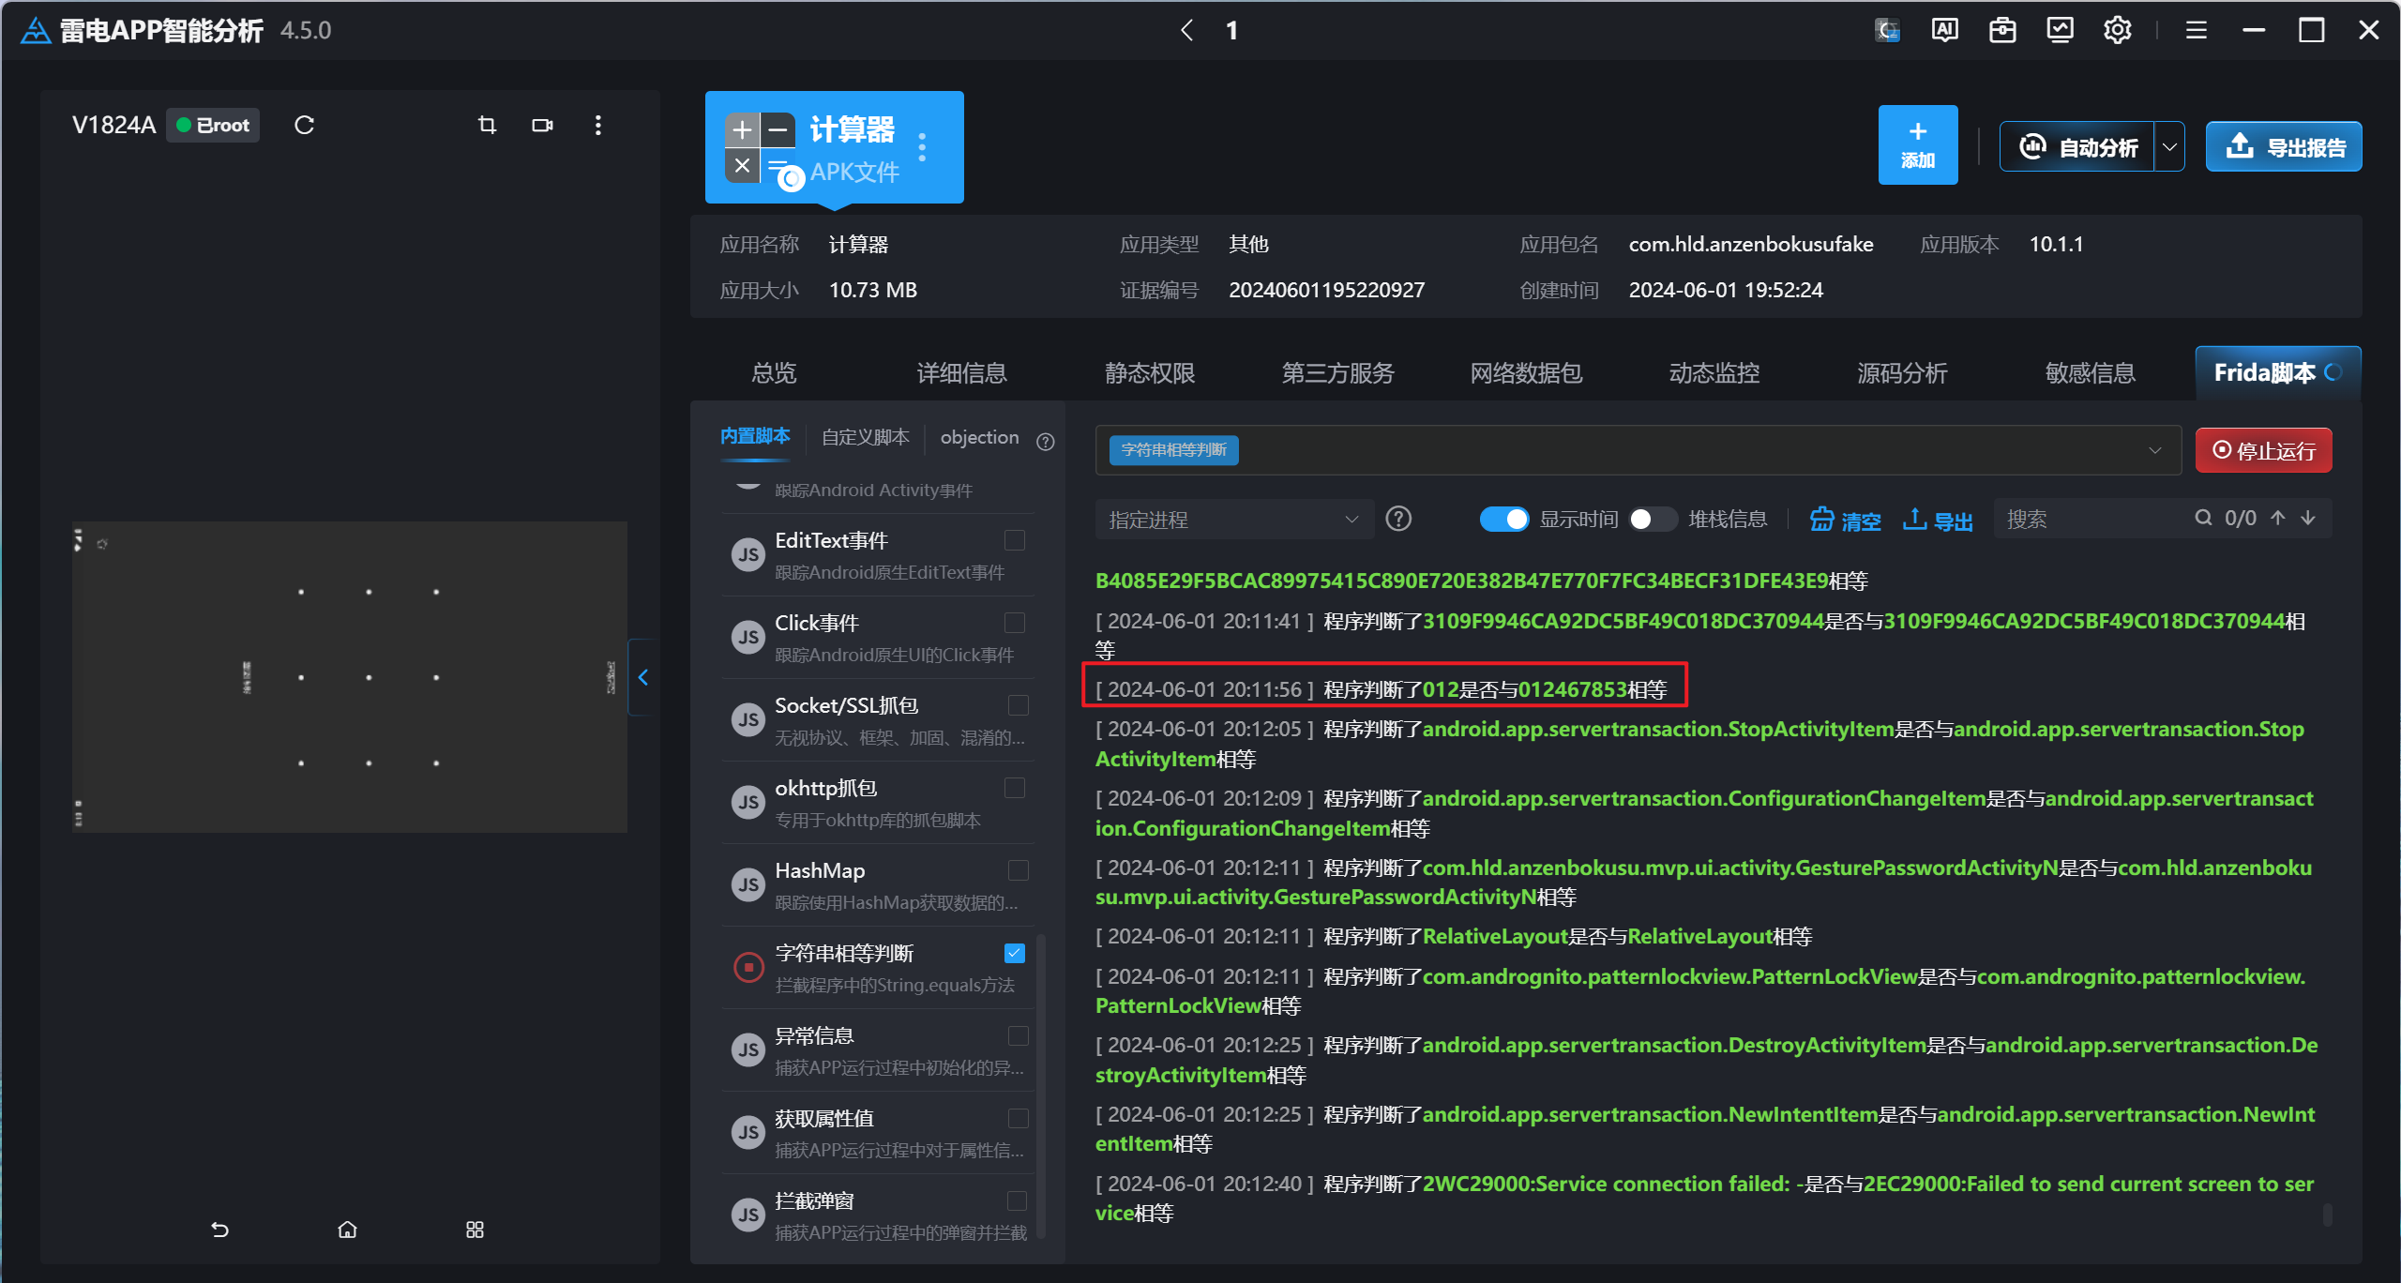Enable the 堆栈信息 toggle
The height and width of the screenshot is (1283, 2401).
pos(1653,519)
